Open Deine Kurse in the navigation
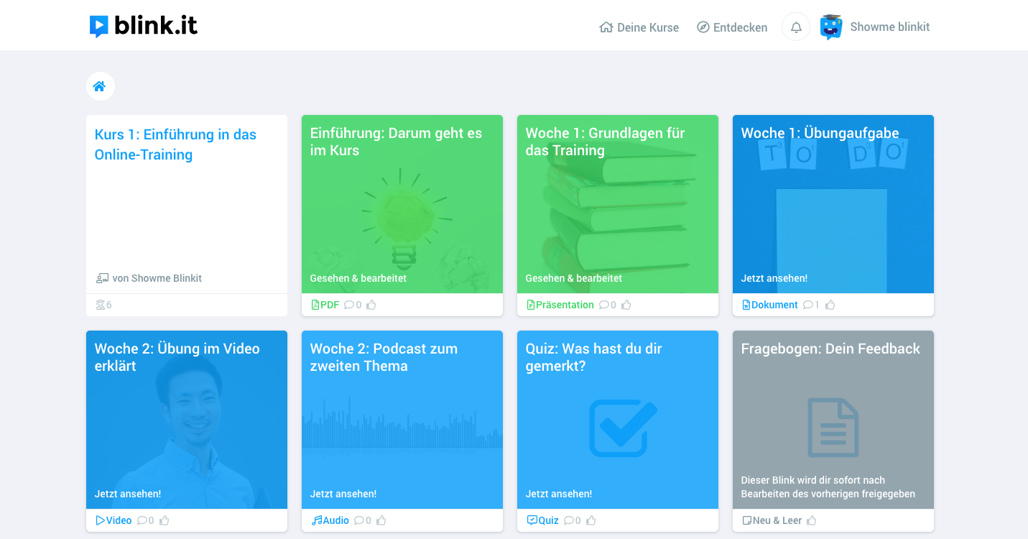 tap(639, 27)
